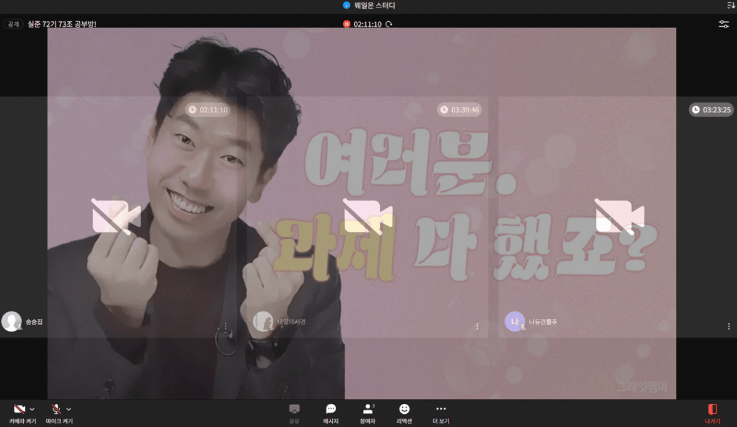Click the top-right view layout icon
Screen dimensions: 737x427
pos(731,6)
